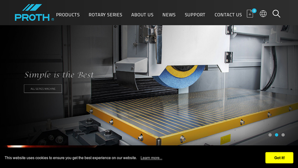The height and width of the screenshot is (168, 298).
Task: Accept cookies with Got it! button
Action: point(279,158)
